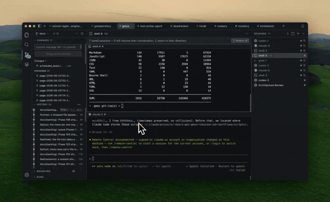This screenshot has width=330, height=202.
Task: Switch to the deadreckon tab
Action: (179, 26)
